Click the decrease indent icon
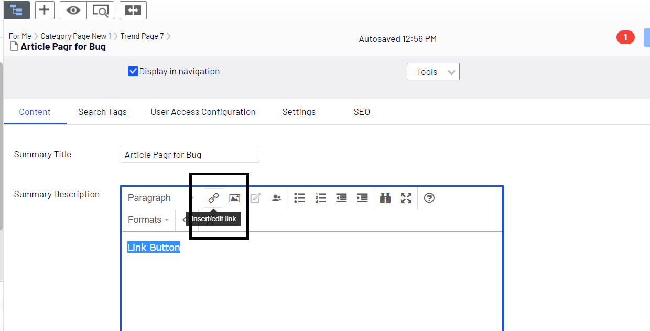650x331 pixels. click(x=341, y=198)
